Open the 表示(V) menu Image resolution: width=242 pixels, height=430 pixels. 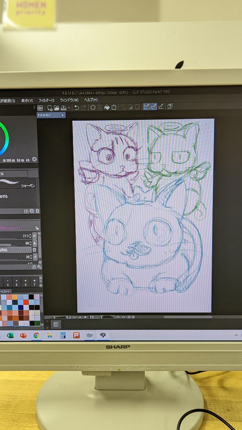click(27, 101)
